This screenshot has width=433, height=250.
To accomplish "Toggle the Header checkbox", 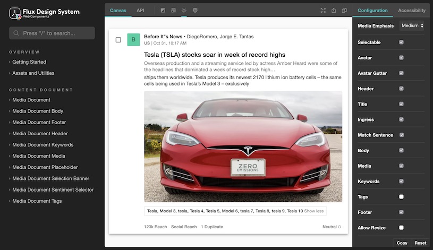I will (x=401, y=89).
